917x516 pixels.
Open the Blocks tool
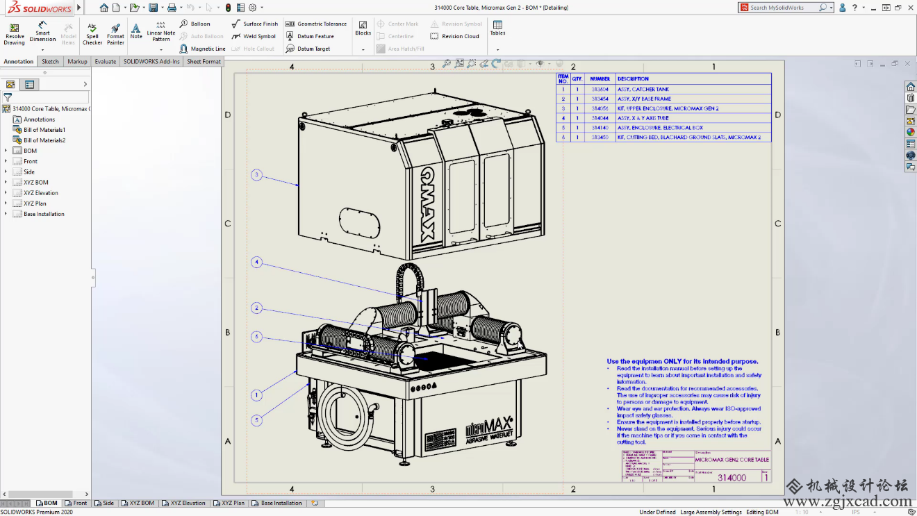tap(363, 28)
